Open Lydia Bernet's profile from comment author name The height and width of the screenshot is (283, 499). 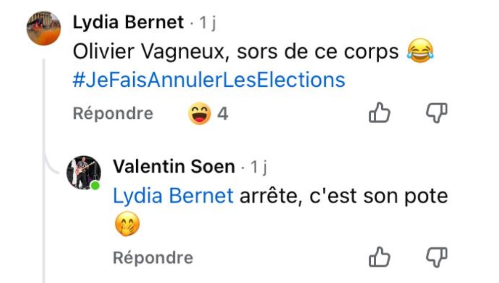point(128,23)
